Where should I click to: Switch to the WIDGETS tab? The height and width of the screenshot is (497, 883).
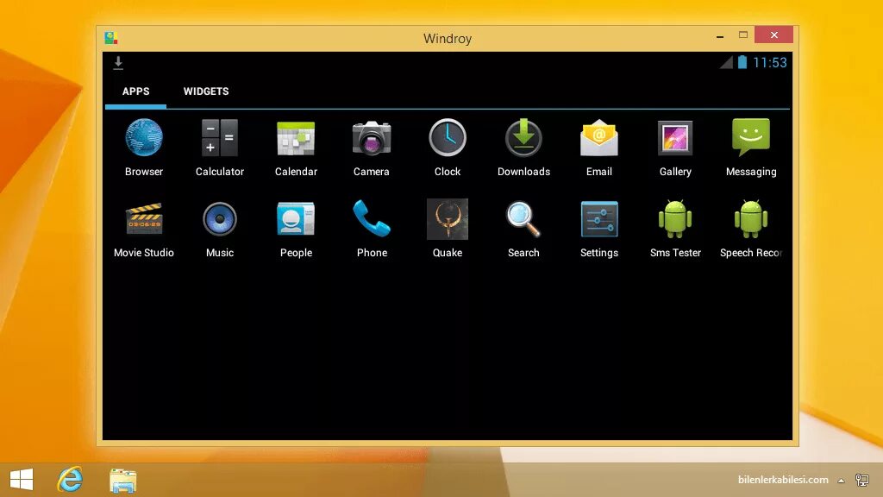click(x=206, y=91)
